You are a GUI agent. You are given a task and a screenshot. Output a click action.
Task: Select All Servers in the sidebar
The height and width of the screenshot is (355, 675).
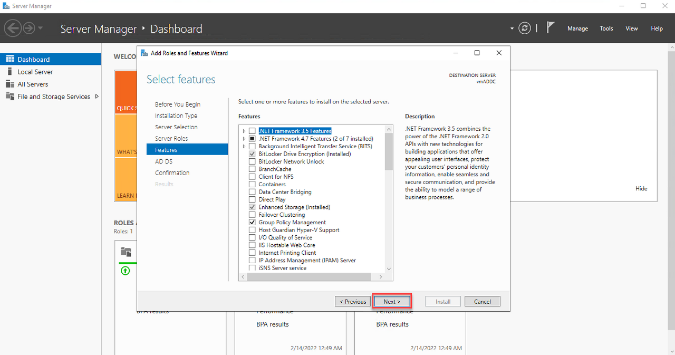tap(33, 84)
